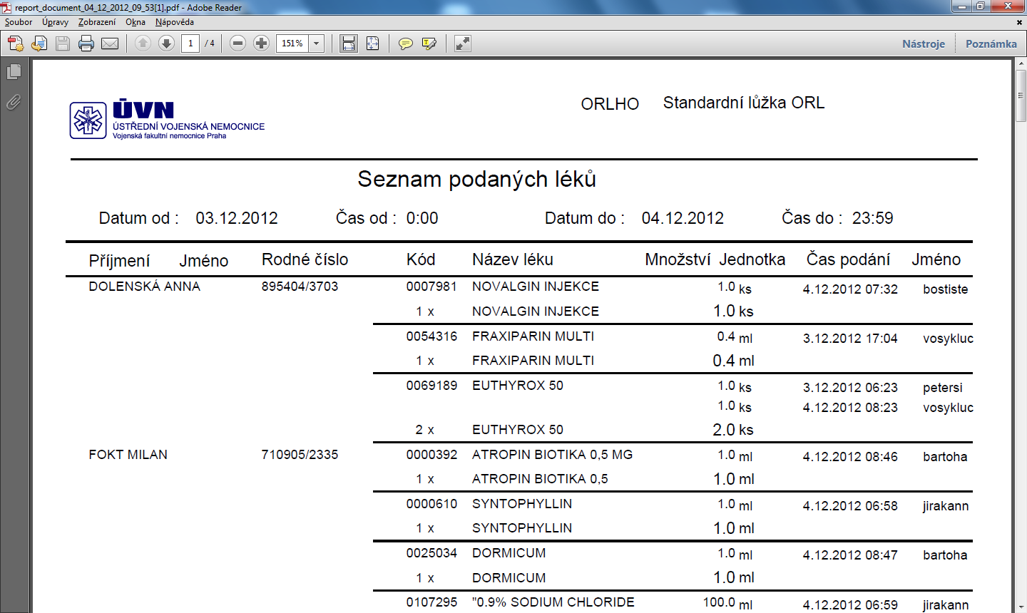Click timestamp 3.12.2012 06:23
Image resolution: width=1027 pixels, height=613 pixels.
[850, 388]
